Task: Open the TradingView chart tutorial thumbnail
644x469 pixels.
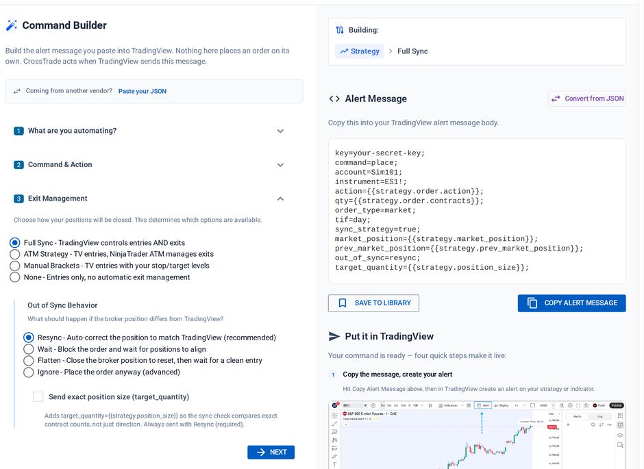Action: 477,435
